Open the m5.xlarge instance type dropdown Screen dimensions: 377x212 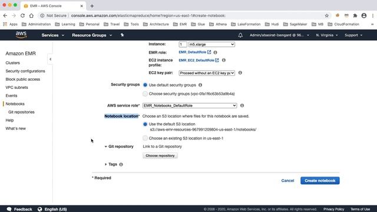211,44
